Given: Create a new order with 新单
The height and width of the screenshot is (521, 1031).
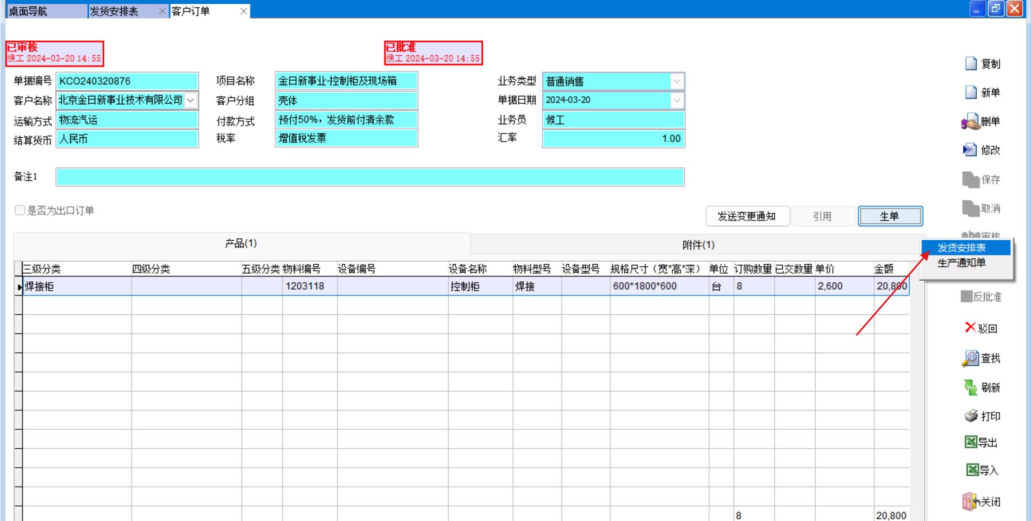Looking at the screenshot, I should [971, 93].
